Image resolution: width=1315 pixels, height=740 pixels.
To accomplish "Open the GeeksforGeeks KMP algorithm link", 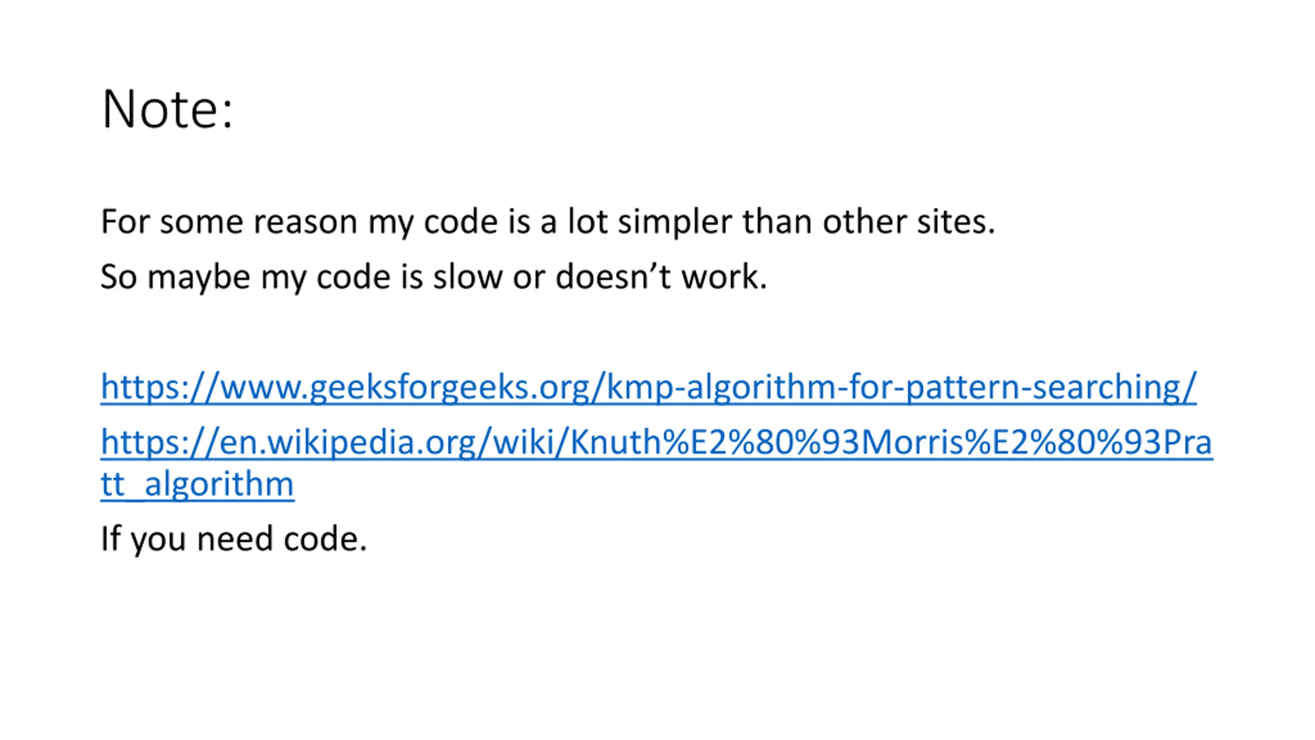I will 648,387.
